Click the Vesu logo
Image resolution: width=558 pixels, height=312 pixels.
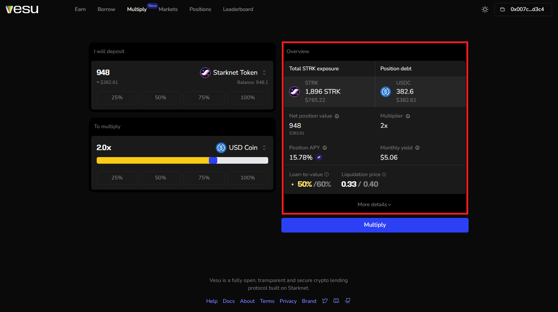[x=22, y=9]
